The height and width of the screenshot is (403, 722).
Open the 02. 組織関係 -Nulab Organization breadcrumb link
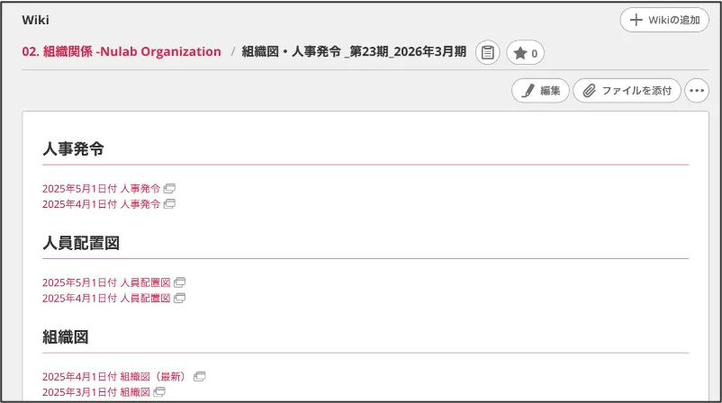coord(122,51)
